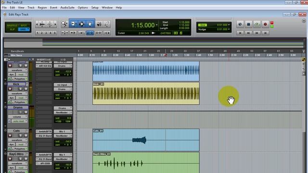The image size is (308, 173).
Task: Open Drums track automation mode auto read
Action: tap(19, 121)
